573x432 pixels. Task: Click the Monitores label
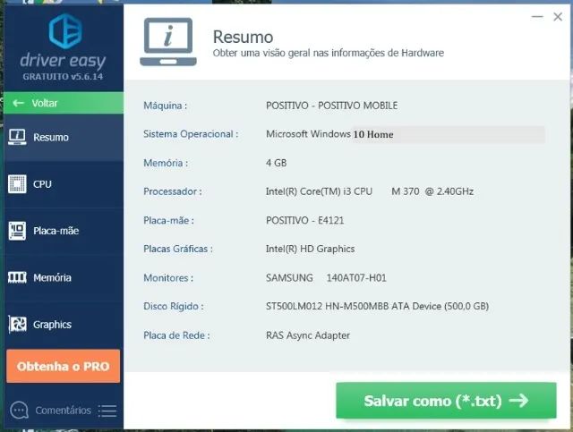[168, 278]
